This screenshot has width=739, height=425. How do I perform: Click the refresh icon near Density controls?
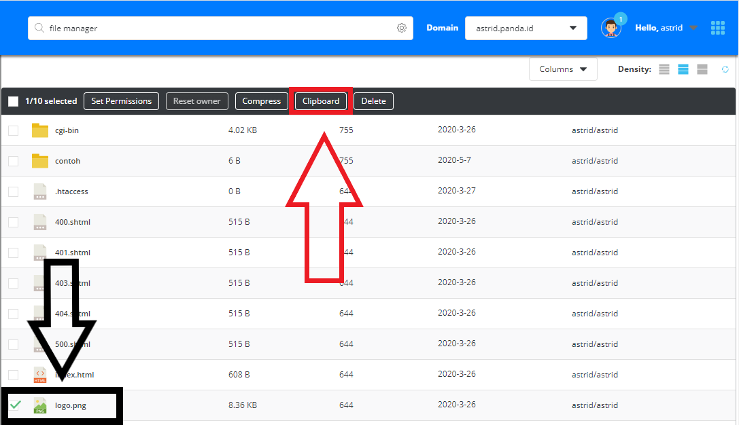point(725,69)
